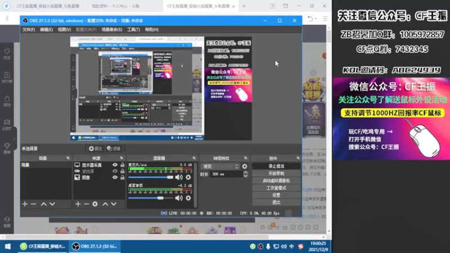This screenshot has width=450, height=253.
Task: Open transition properties gear icon
Action: pyautogui.click(x=245, y=166)
